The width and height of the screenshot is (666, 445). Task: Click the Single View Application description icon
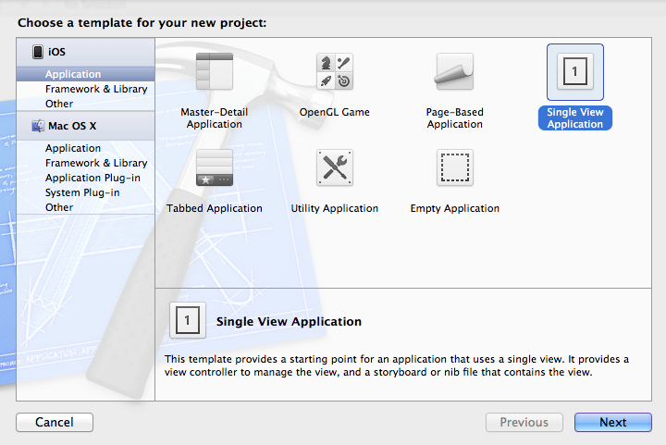click(188, 321)
